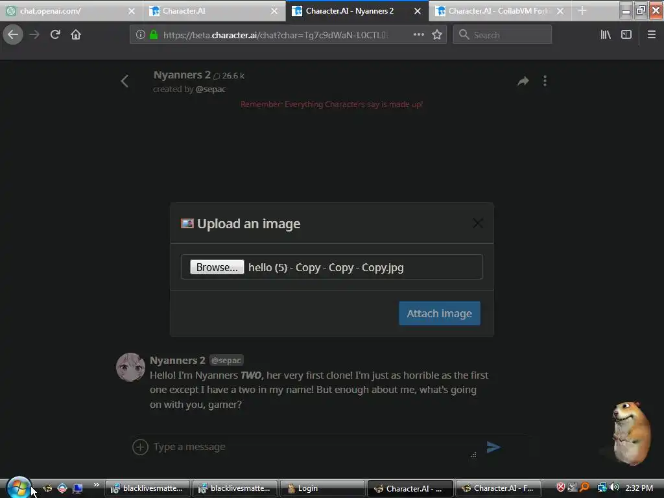
Task: Open the Windows Start orb
Action: pyautogui.click(x=19, y=488)
